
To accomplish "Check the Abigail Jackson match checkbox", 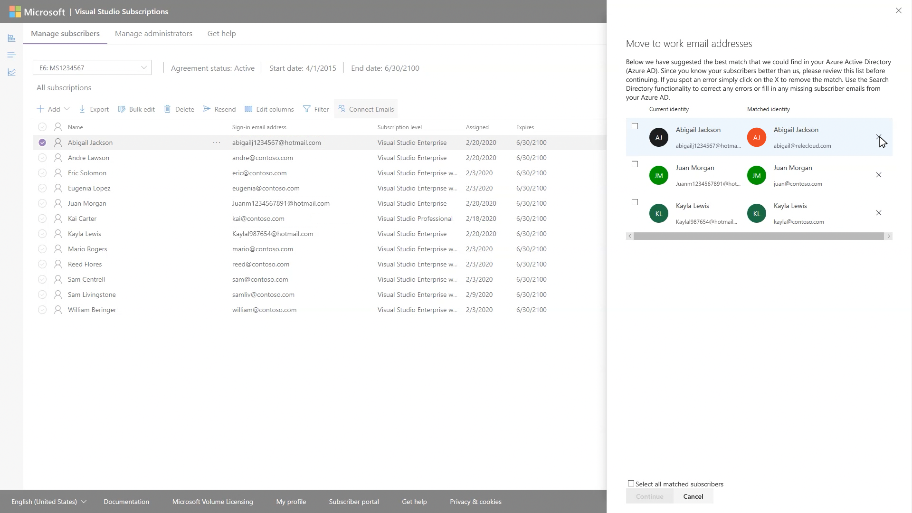I will (x=635, y=126).
